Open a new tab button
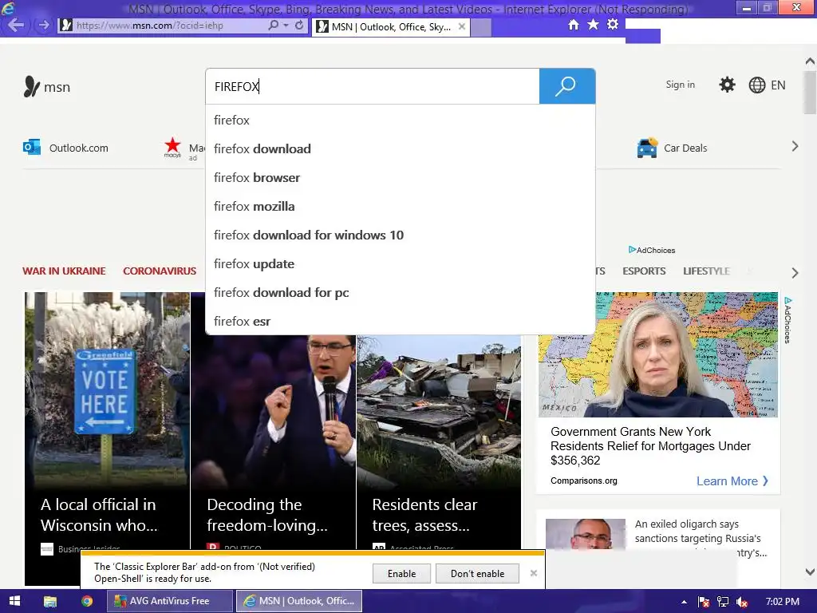This screenshot has height=613, width=817. (481, 27)
